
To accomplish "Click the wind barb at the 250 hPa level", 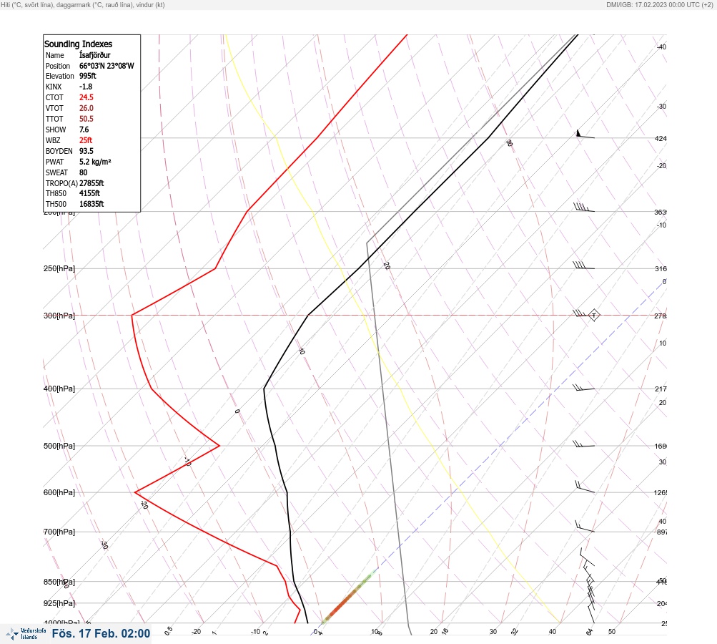I will [x=584, y=265].
